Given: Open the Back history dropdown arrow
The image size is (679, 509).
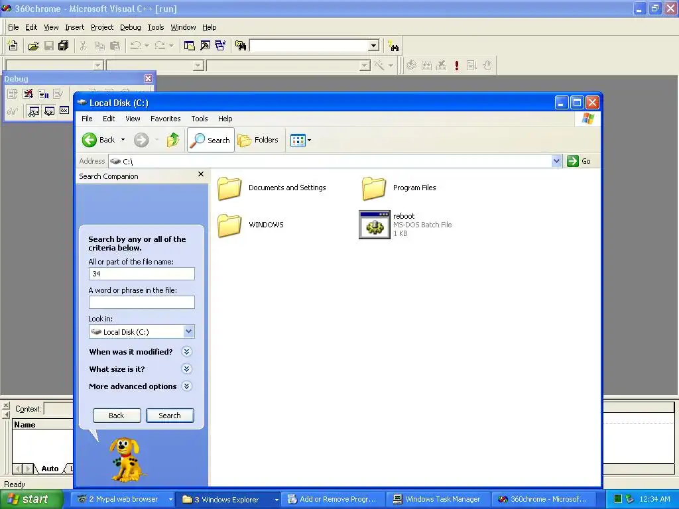Looking at the screenshot, I should pos(123,140).
